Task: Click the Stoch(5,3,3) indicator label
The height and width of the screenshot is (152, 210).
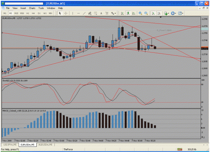Action: [15, 81]
